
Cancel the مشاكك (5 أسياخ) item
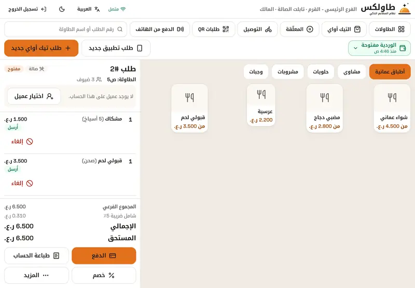(22, 141)
